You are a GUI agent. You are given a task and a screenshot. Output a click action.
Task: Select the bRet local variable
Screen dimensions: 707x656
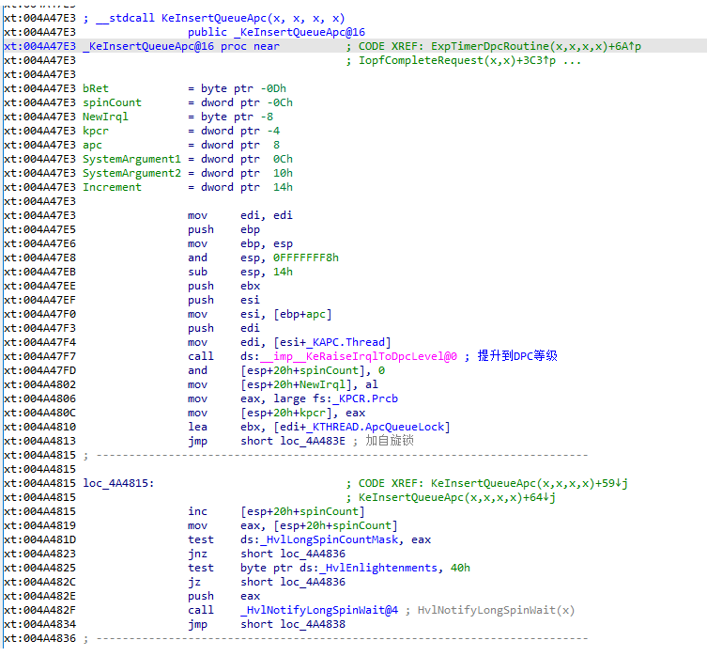click(96, 88)
